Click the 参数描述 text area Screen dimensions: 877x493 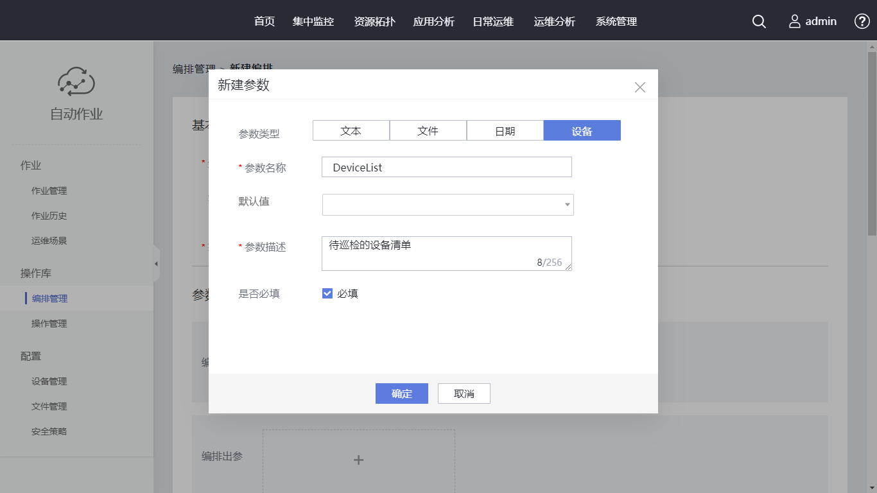coord(446,253)
